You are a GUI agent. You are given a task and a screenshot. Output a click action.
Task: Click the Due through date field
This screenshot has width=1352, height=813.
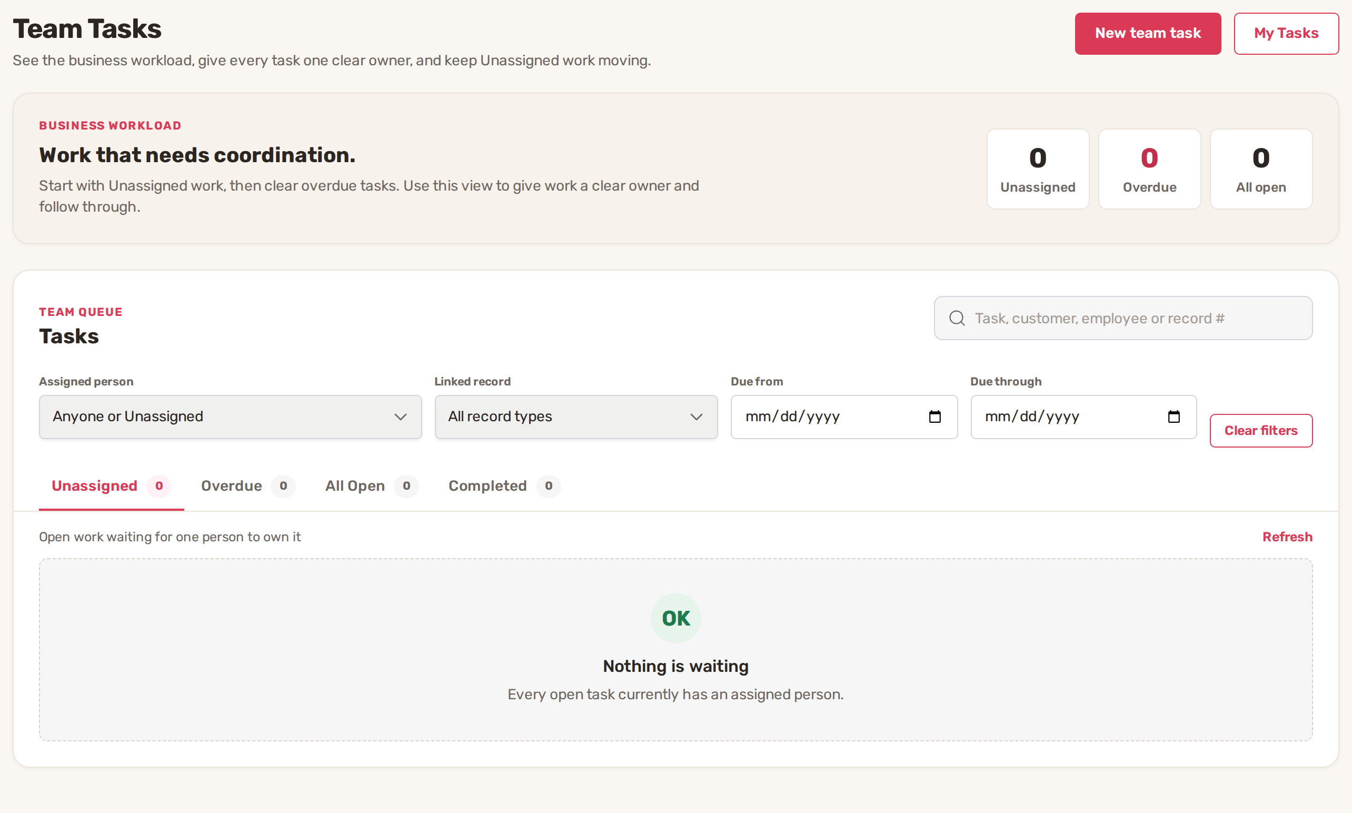point(1083,417)
